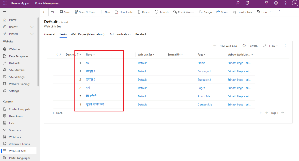Open the About Me page link

coord(204,96)
